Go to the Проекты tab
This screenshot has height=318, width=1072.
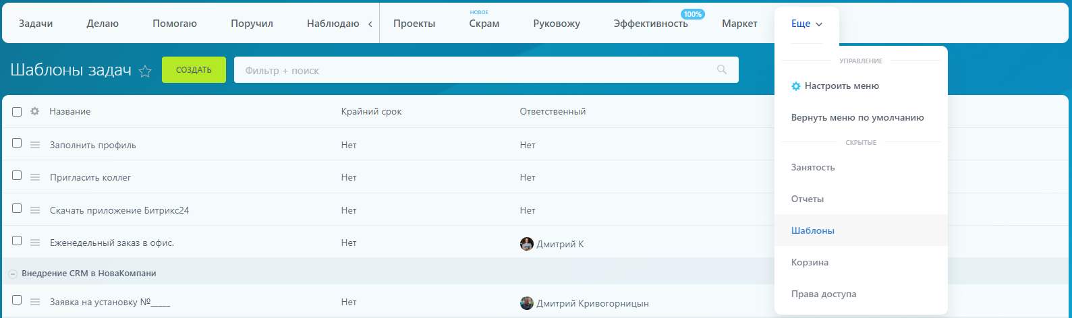(414, 24)
